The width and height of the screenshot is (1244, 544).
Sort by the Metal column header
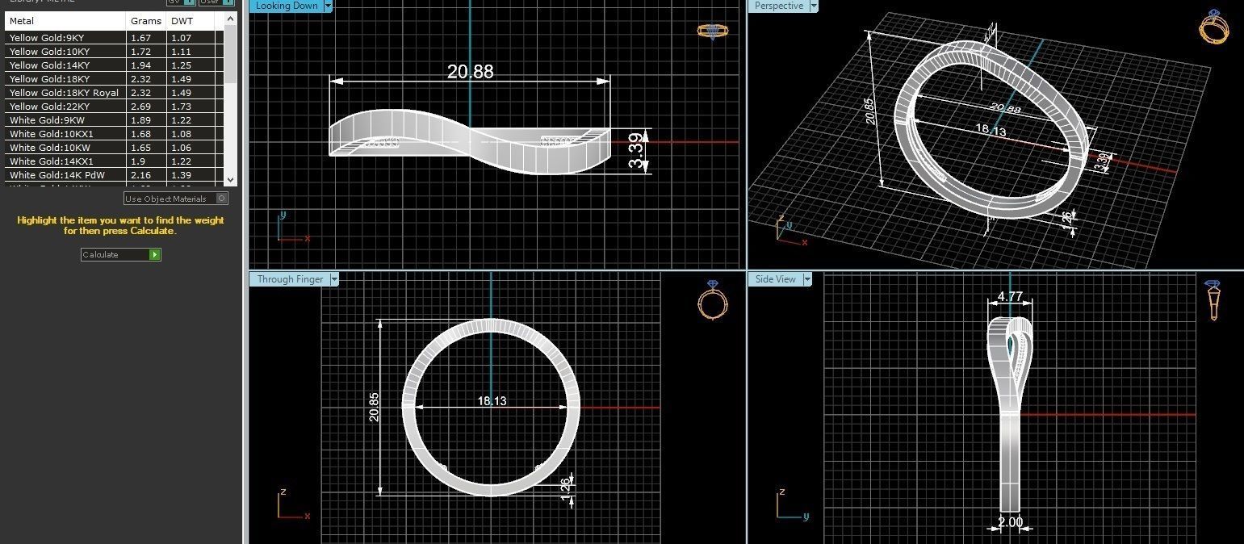point(66,21)
